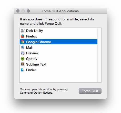Screen dimensions: 121x113
Task: Click the Mail app icon
Action: 23,47
